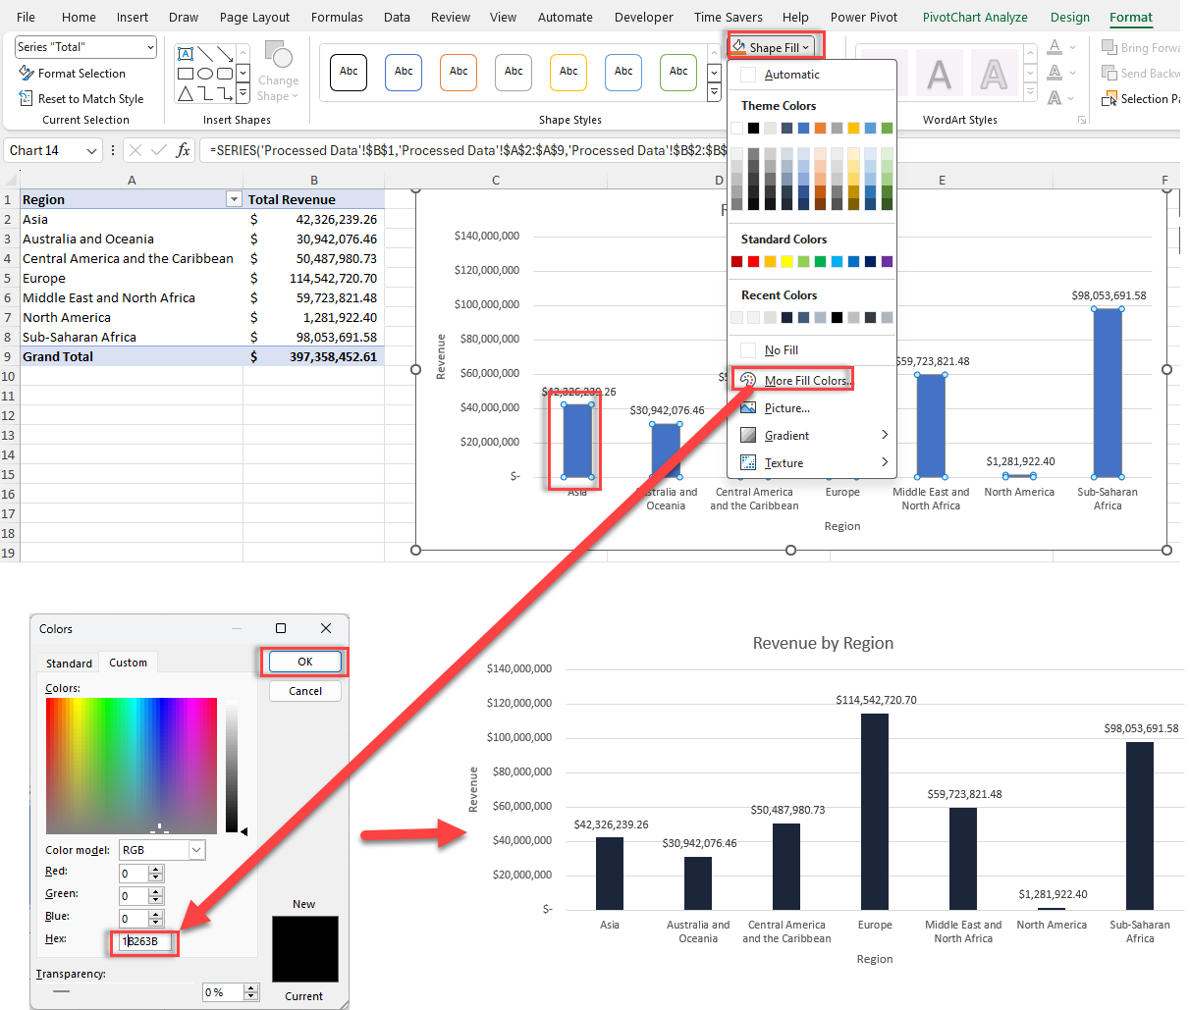The height and width of the screenshot is (1010, 1190).
Task: Select the arrow shape tool
Action: coord(225,54)
